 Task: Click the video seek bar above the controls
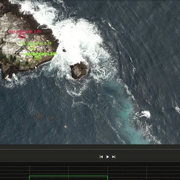pos(90,149)
